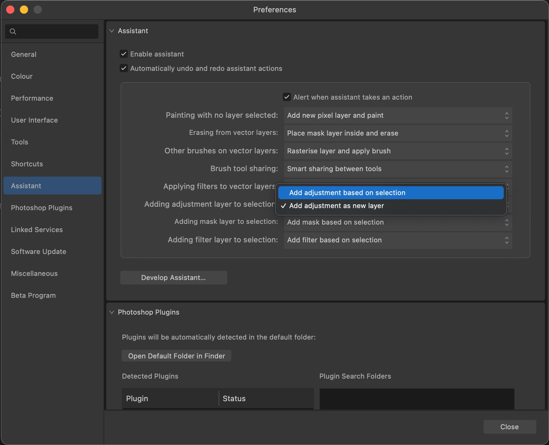Click the search magnifier icon
The width and height of the screenshot is (549, 445).
[13, 31]
